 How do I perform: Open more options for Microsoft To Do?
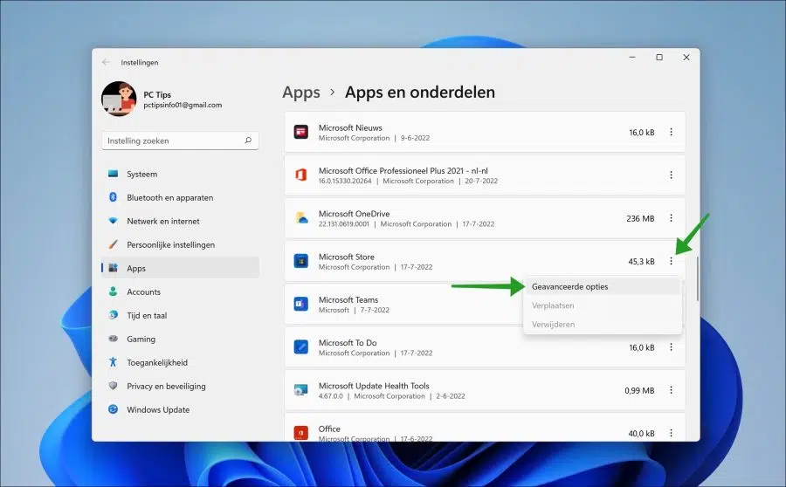(x=671, y=347)
